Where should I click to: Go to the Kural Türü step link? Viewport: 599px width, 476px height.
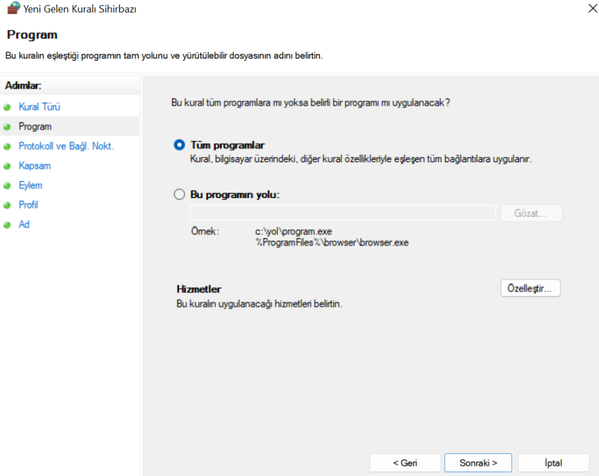[39, 107]
